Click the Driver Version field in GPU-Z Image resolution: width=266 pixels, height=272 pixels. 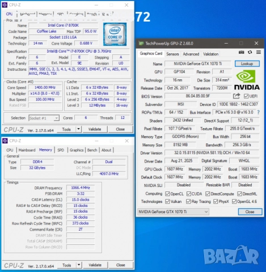[x=212, y=152]
